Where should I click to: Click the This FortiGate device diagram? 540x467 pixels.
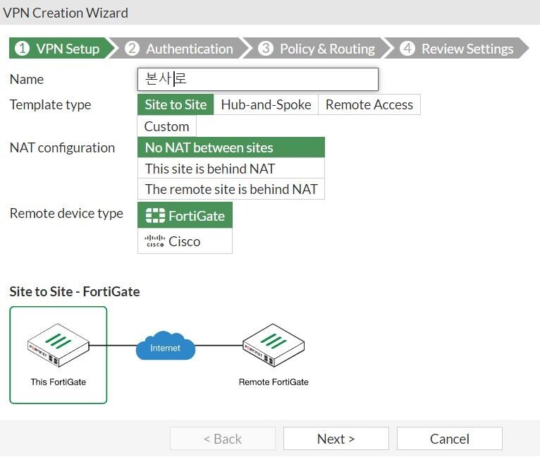point(59,355)
